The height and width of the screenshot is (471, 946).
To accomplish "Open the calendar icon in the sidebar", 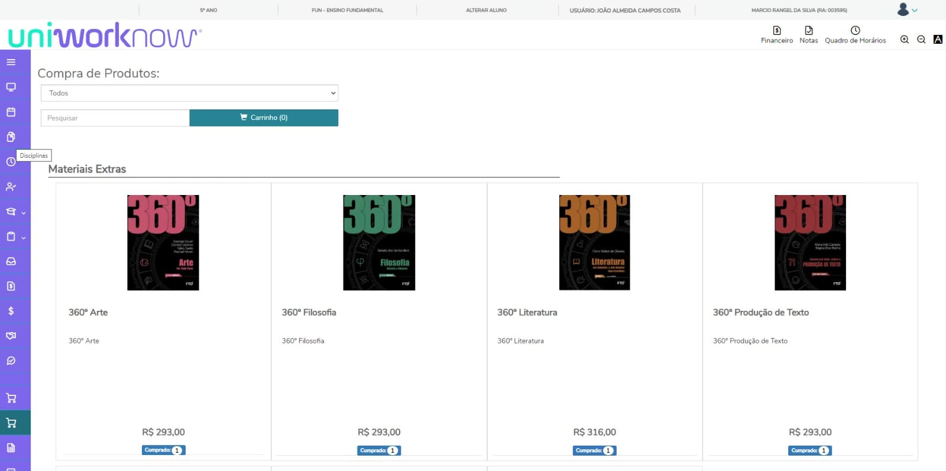I will click(11, 112).
